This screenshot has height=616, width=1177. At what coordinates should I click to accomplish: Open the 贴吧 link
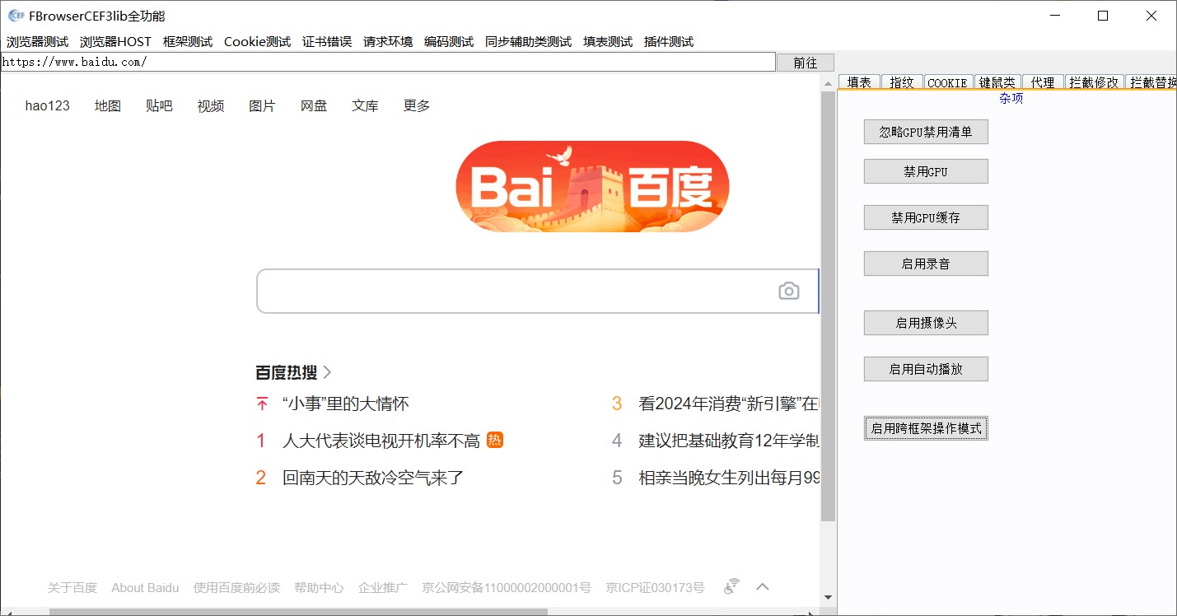click(159, 105)
